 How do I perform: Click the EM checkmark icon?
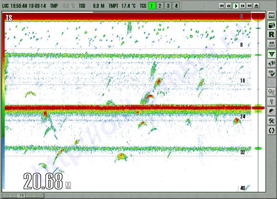tap(272, 73)
